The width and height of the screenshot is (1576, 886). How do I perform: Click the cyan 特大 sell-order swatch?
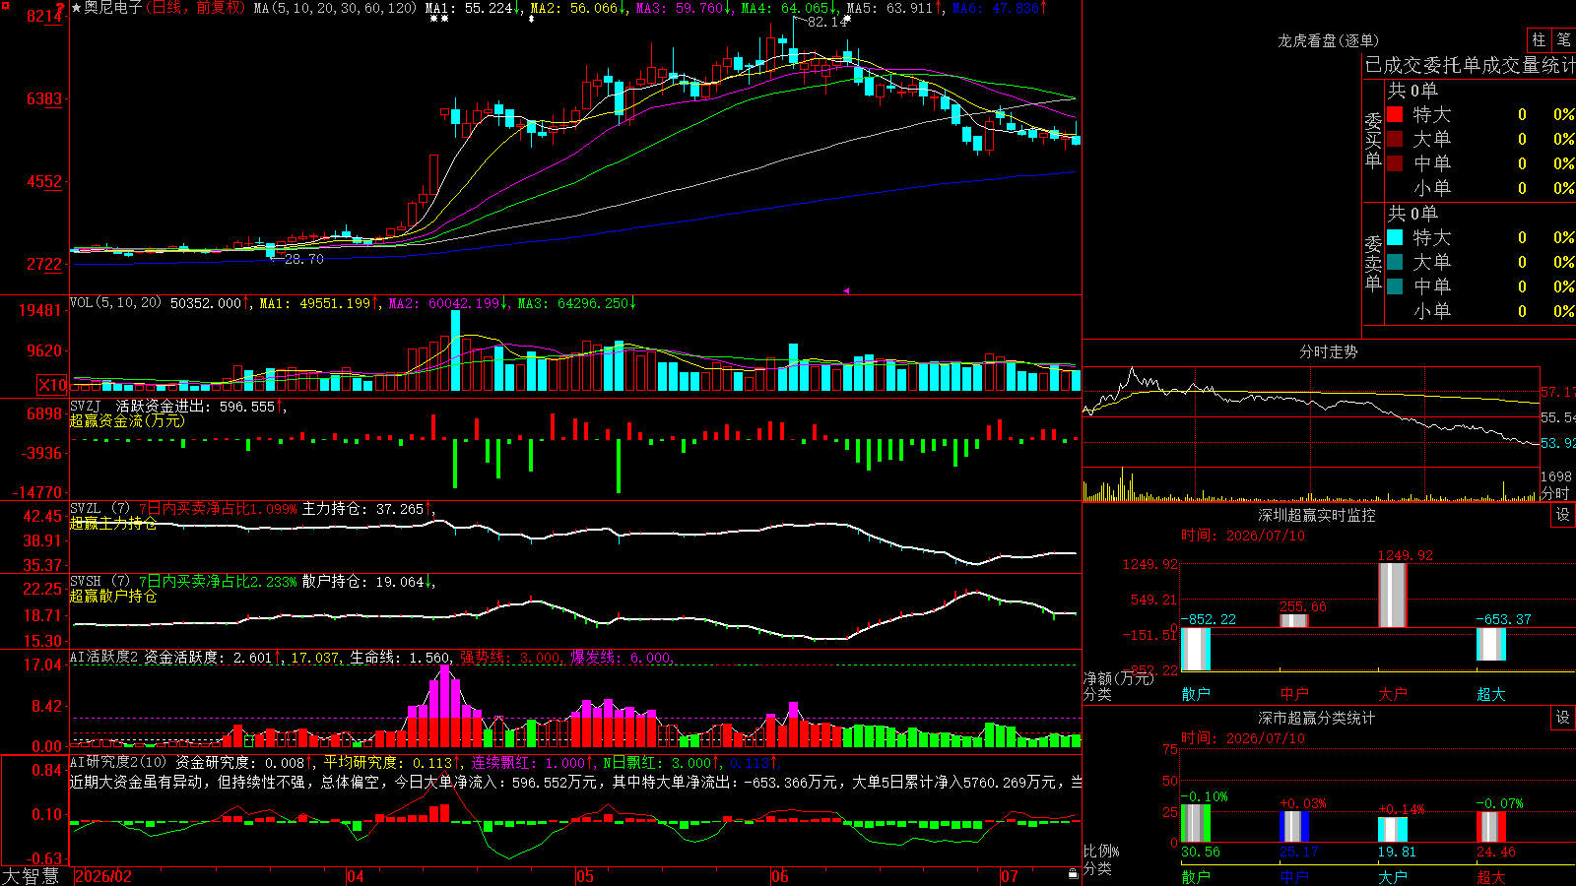pos(1395,237)
